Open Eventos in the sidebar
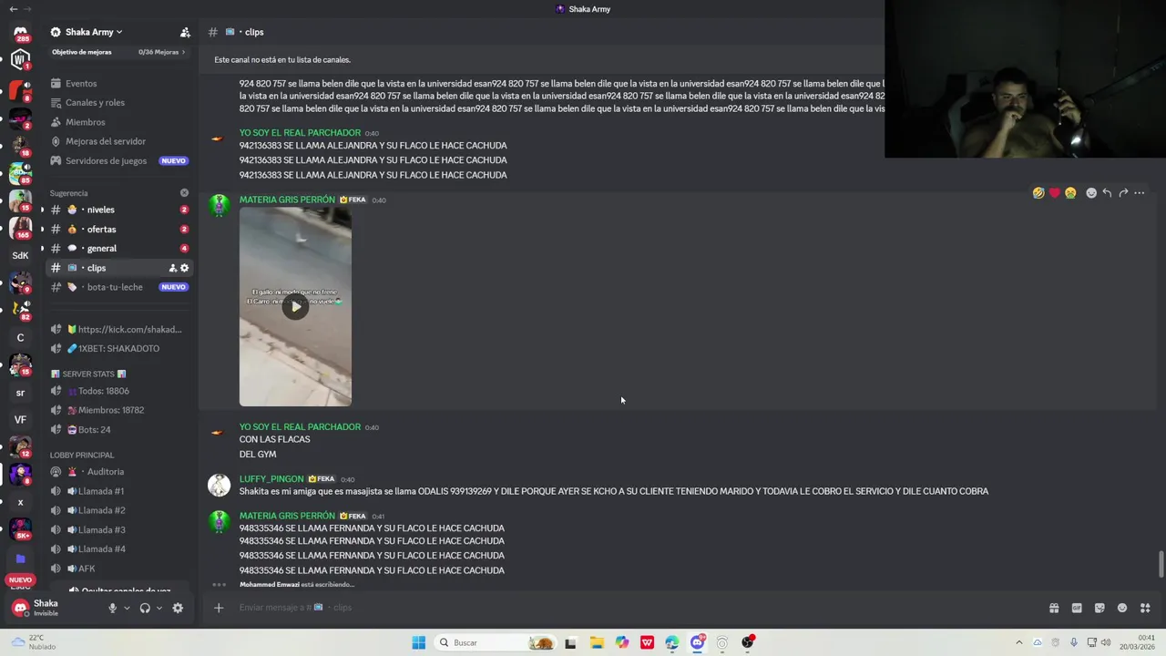Screen dimensions: 1166x656 pyautogui.click(x=118, y=83)
